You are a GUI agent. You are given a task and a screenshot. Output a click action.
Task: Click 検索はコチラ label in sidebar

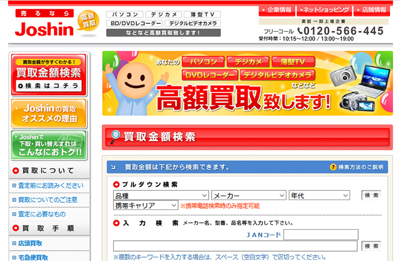point(49,86)
